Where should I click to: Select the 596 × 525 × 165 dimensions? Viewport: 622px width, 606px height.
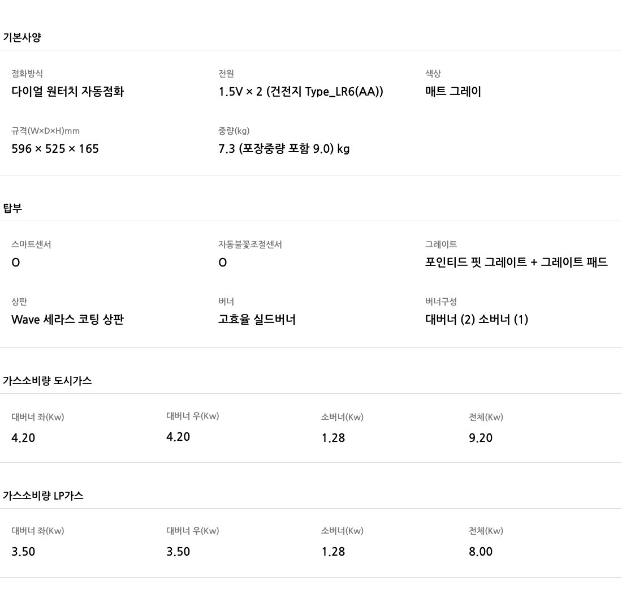55,149
